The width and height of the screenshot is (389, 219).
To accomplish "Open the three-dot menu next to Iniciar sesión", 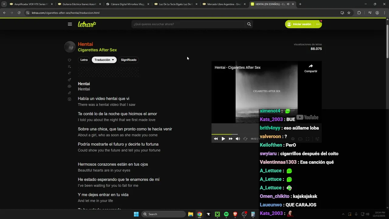I will pyautogui.click(x=318, y=24).
